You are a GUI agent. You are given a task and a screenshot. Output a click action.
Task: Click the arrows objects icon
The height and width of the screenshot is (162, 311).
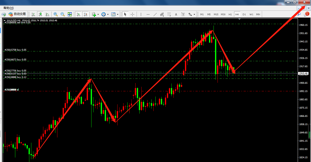190,14
